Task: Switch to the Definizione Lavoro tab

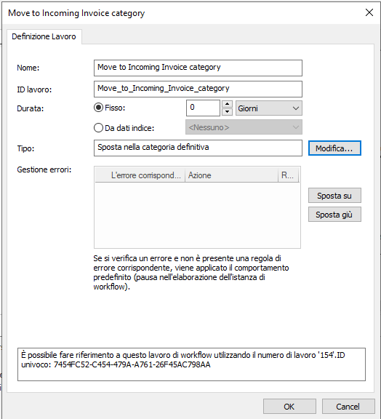Action: click(44, 36)
